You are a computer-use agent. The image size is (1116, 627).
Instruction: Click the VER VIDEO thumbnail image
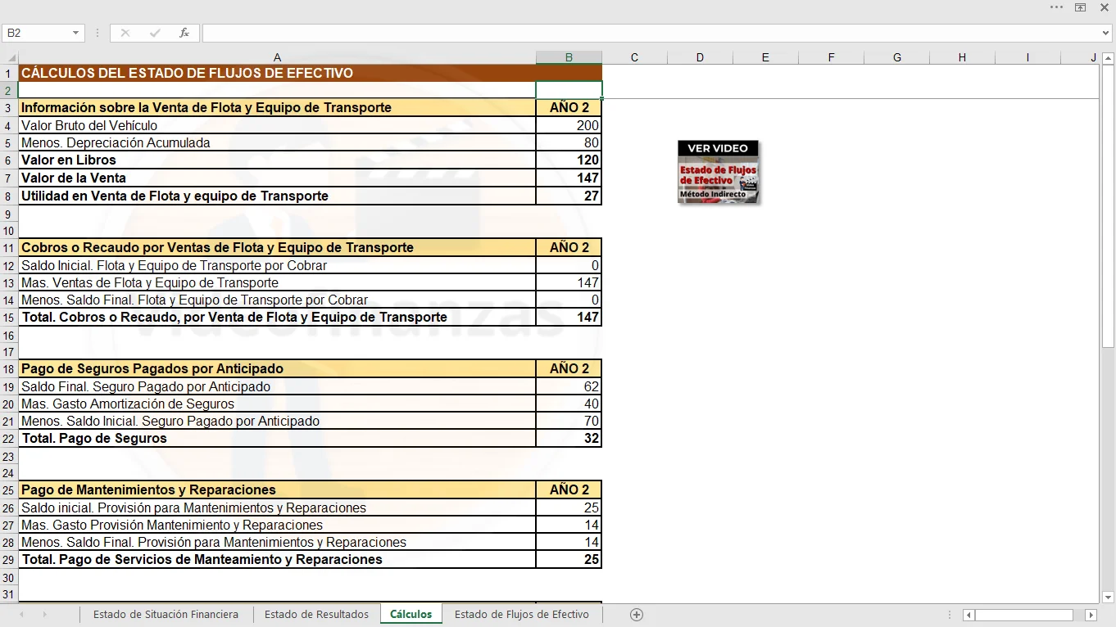click(x=718, y=172)
